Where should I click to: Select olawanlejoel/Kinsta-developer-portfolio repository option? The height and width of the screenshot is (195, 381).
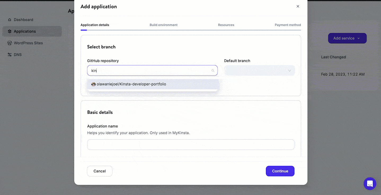pos(131,84)
